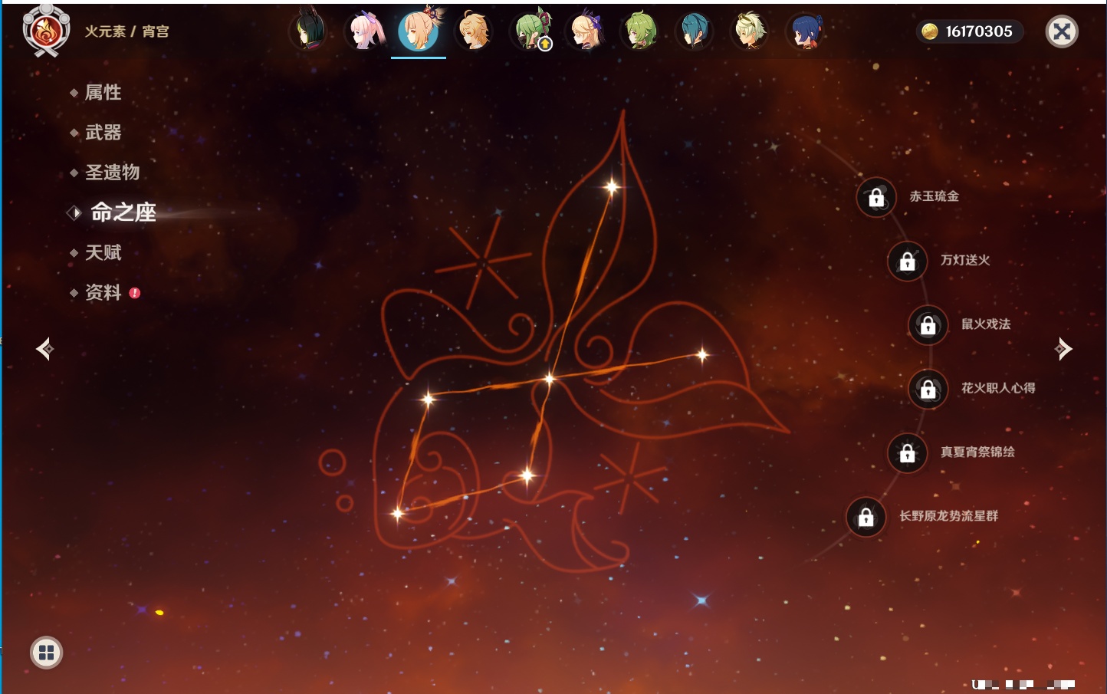Screen dimensions: 1107x694
Task: Click the 火元素 / 宵宫 character title
Action: point(126,31)
